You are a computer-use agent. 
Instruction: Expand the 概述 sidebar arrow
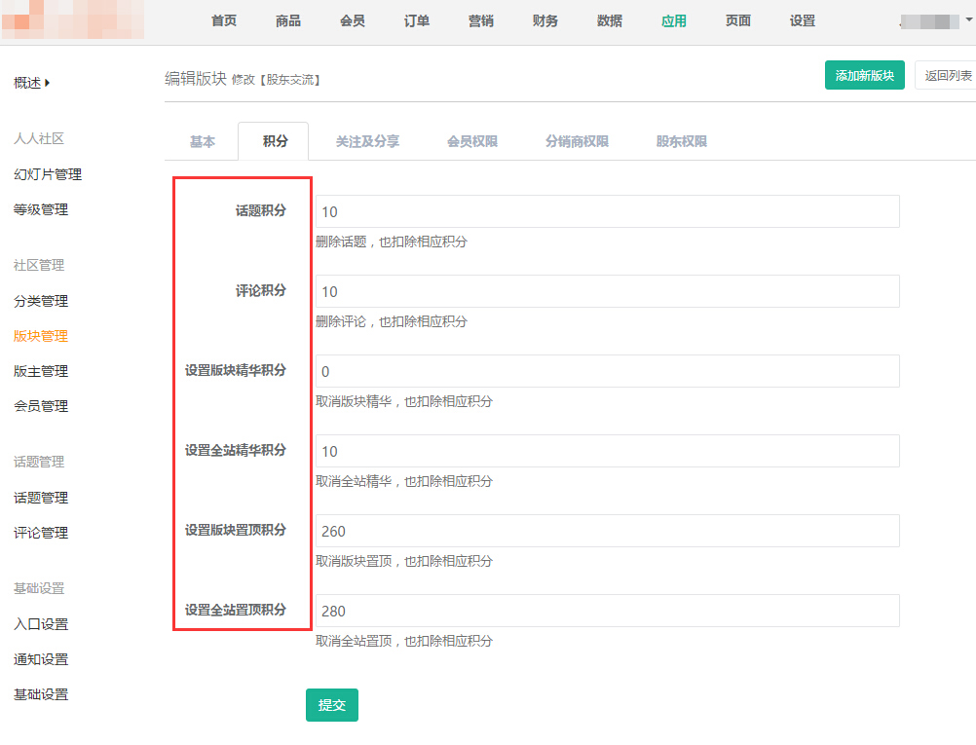[x=47, y=83]
